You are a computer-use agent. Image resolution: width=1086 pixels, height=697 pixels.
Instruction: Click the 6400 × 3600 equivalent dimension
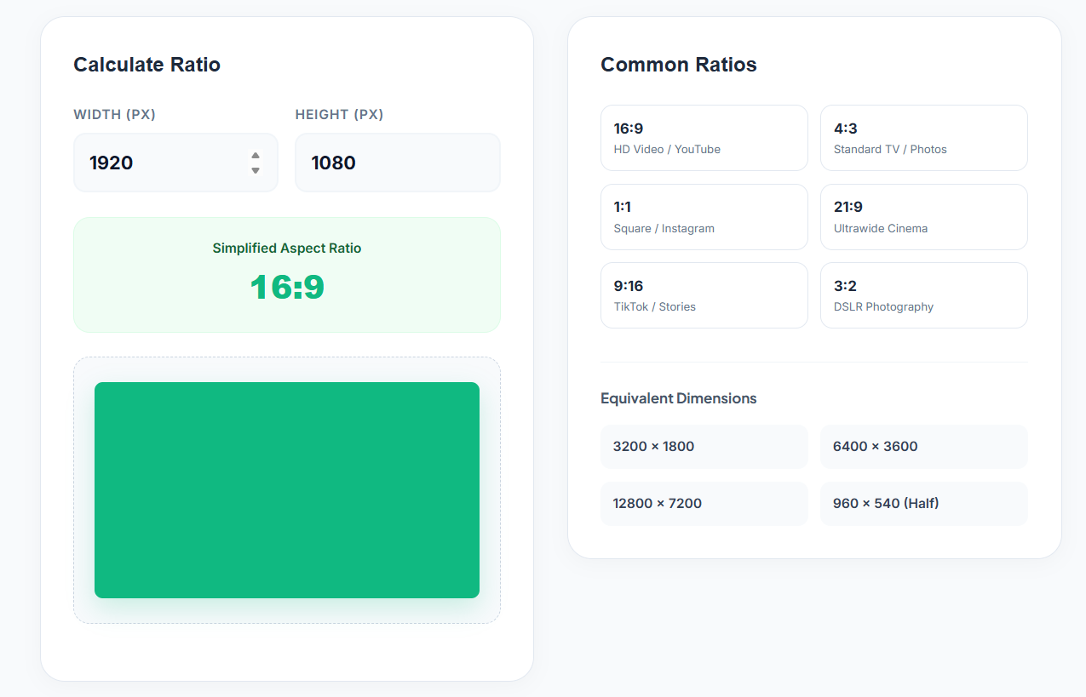[x=924, y=447]
